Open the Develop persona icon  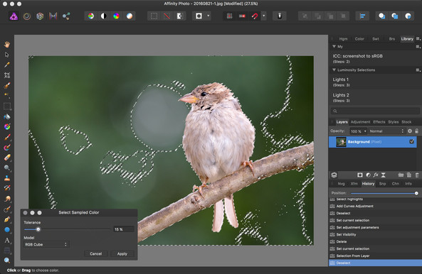40,16
